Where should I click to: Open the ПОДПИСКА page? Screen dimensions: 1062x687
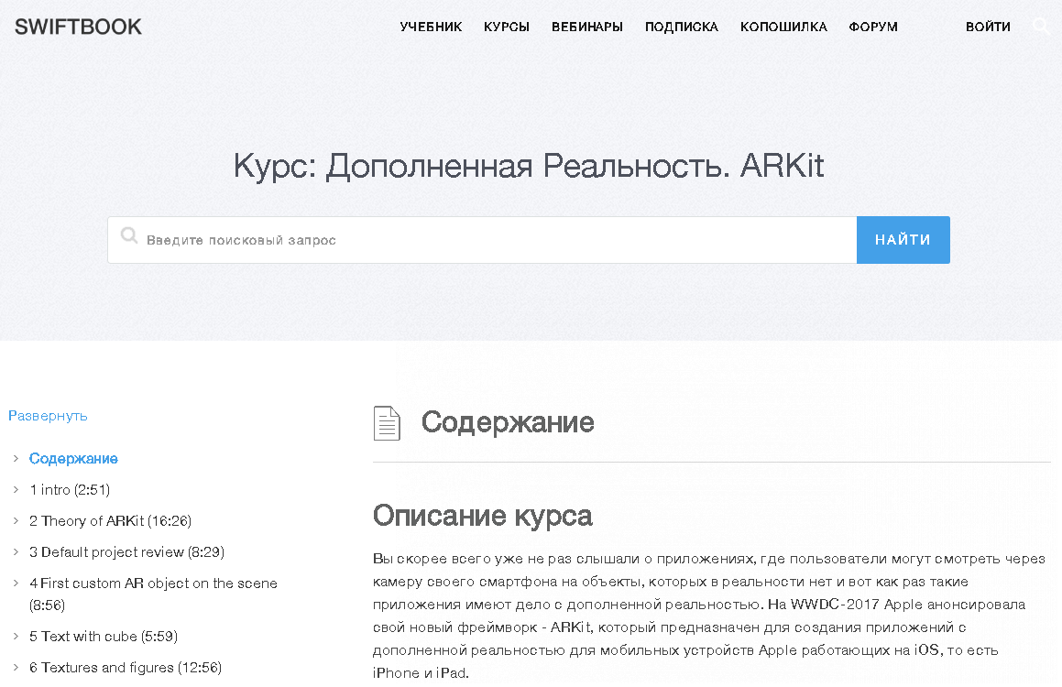coord(682,27)
